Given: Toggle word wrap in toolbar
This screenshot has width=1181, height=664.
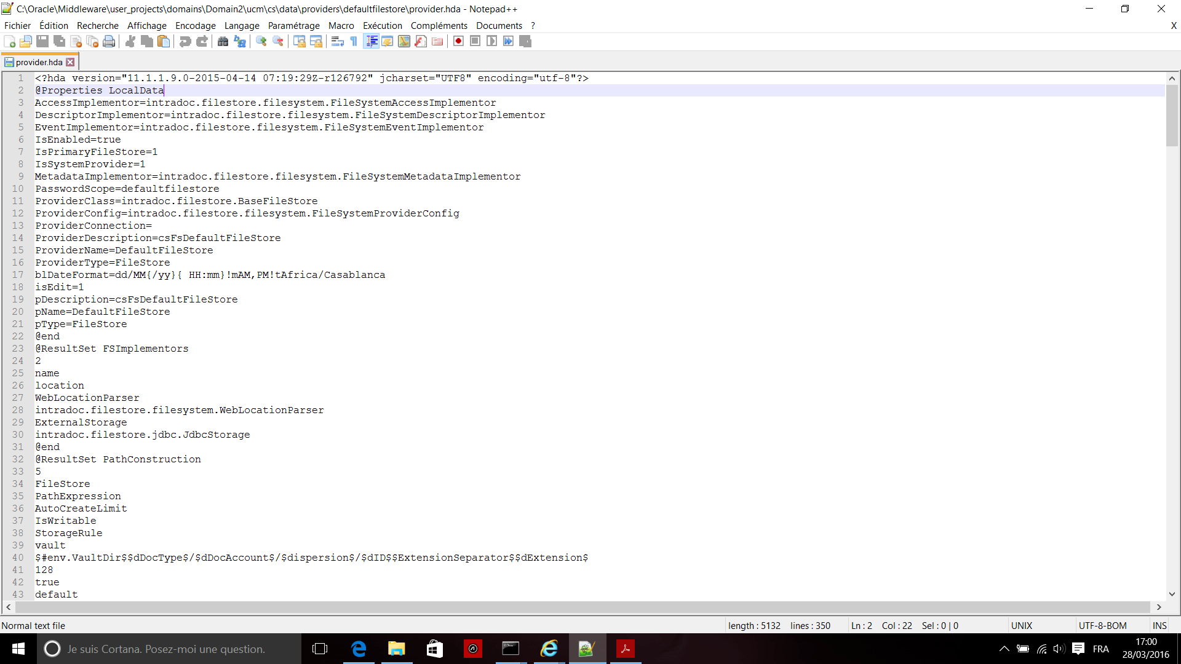Looking at the screenshot, I should coord(337,41).
